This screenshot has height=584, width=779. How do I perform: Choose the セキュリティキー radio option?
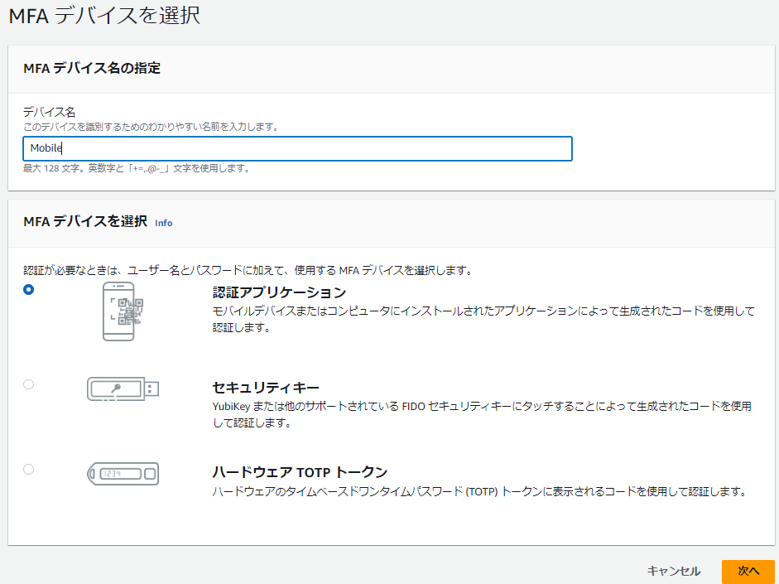pyautogui.click(x=29, y=384)
